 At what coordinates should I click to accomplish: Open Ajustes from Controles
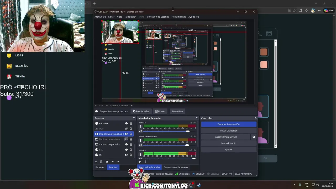tap(229, 149)
